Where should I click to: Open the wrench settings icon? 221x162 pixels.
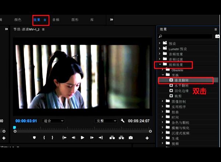123,121
